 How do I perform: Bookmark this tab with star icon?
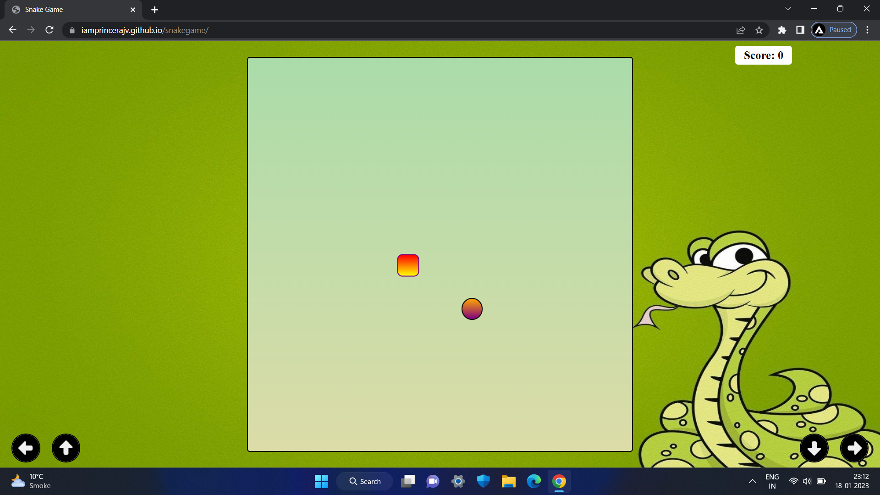759,30
